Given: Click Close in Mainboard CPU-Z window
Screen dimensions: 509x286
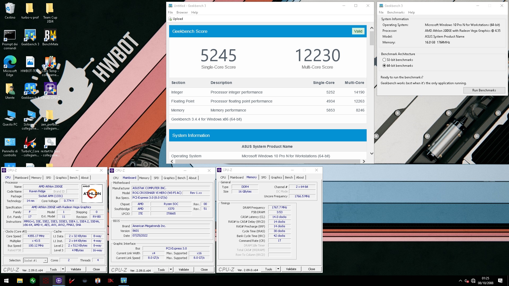Looking at the screenshot, I should [204, 270].
